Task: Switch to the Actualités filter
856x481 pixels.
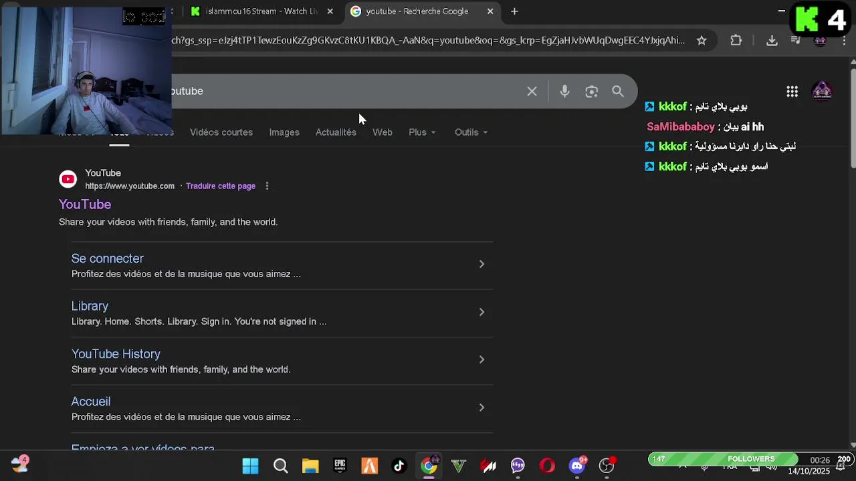Action: (336, 132)
